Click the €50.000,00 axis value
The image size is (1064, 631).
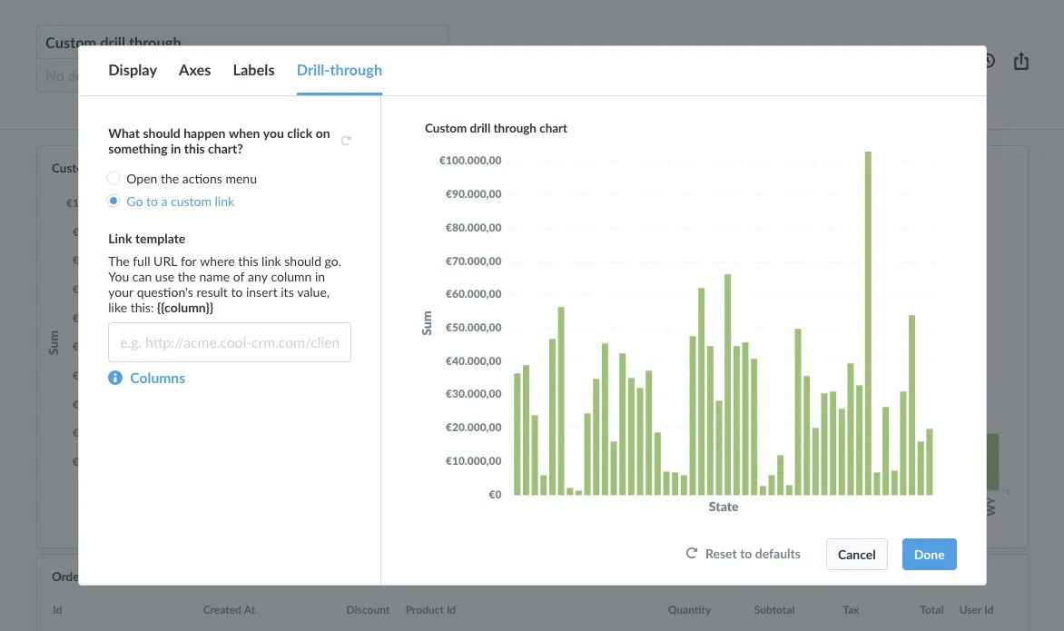[x=474, y=328]
